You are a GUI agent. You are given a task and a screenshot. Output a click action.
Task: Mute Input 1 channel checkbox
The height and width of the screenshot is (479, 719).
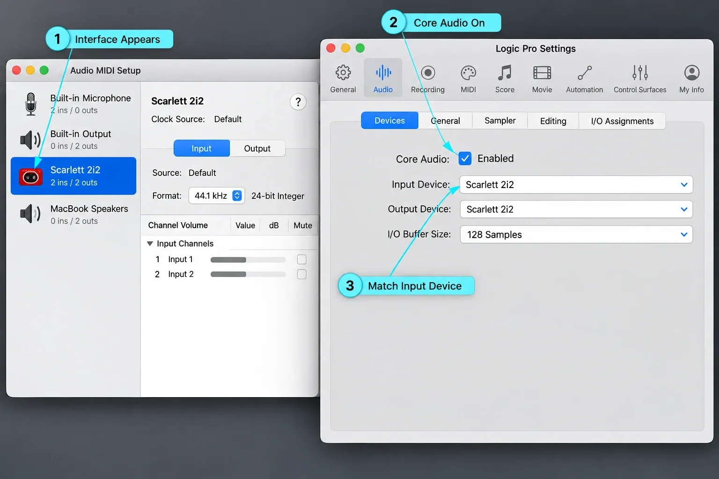(302, 259)
